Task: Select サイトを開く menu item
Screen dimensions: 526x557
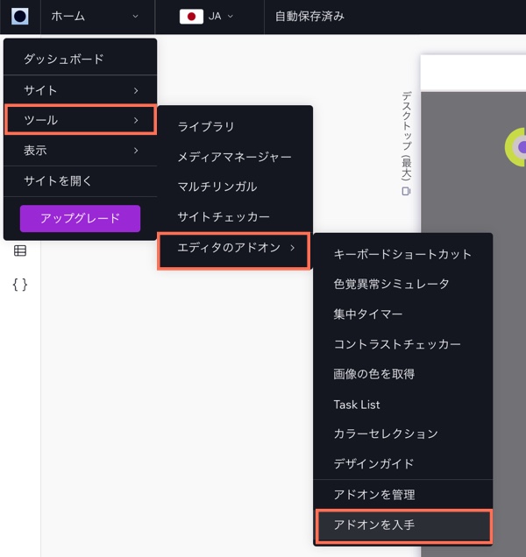Action: [80, 180]
